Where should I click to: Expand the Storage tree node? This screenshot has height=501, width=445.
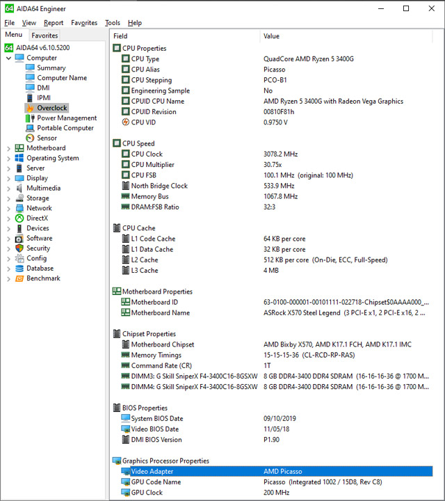[8, 198]
